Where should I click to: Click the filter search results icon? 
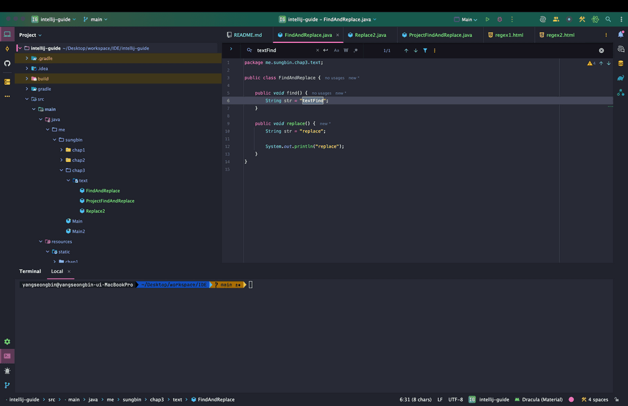coord(425,50)
